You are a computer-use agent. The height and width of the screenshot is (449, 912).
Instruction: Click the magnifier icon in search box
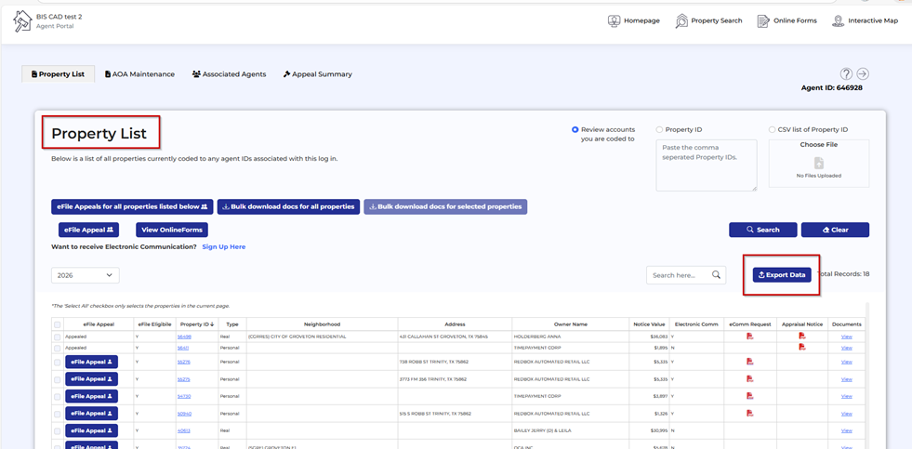pos(716,275)
